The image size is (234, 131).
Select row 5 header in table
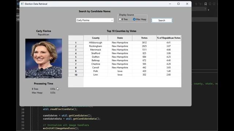pyautogui.click(x=76, y=57)
